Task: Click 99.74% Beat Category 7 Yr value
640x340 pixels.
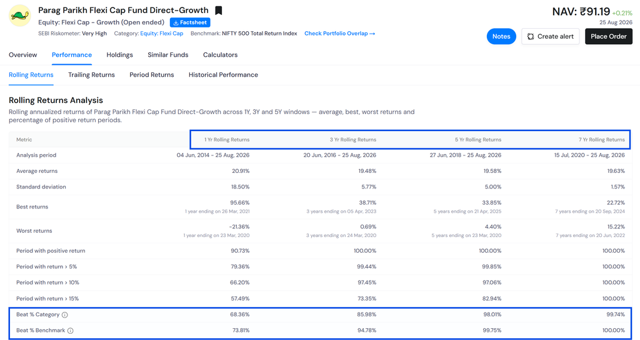Action: point(616,315)
